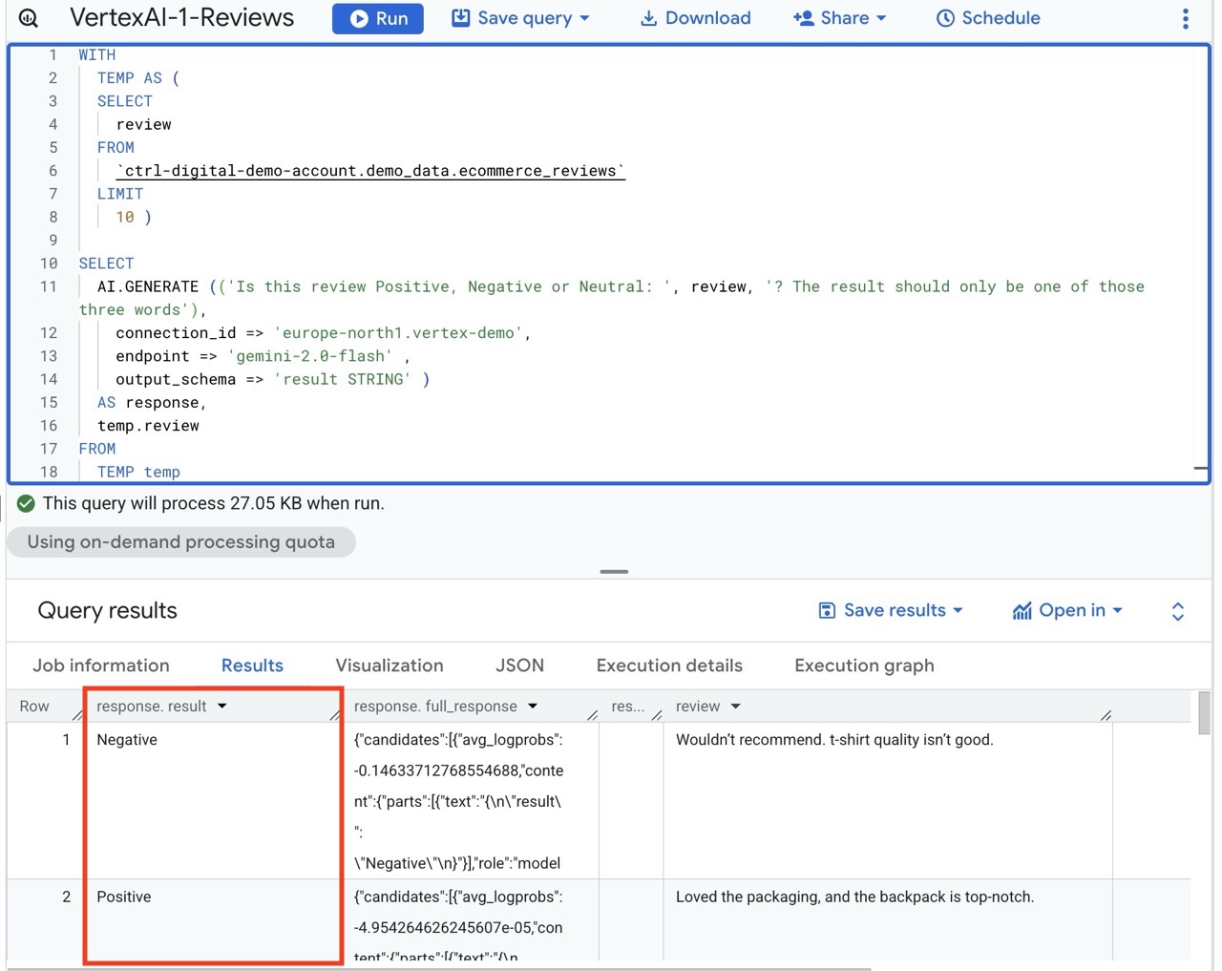Run the query

coord(378,18)
